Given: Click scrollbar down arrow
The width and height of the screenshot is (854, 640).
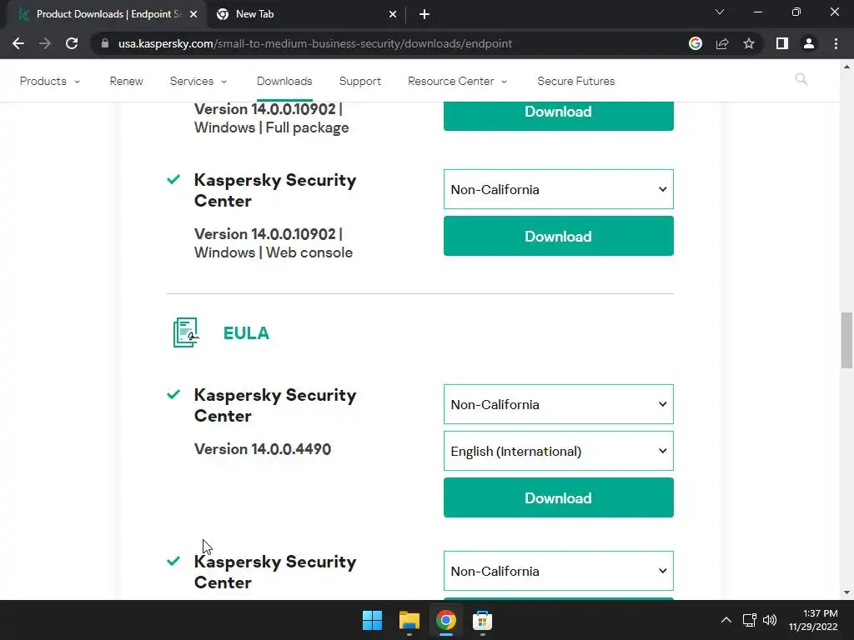Looking at the screenshot, I should pyautogui.click(x=846, y=592).
